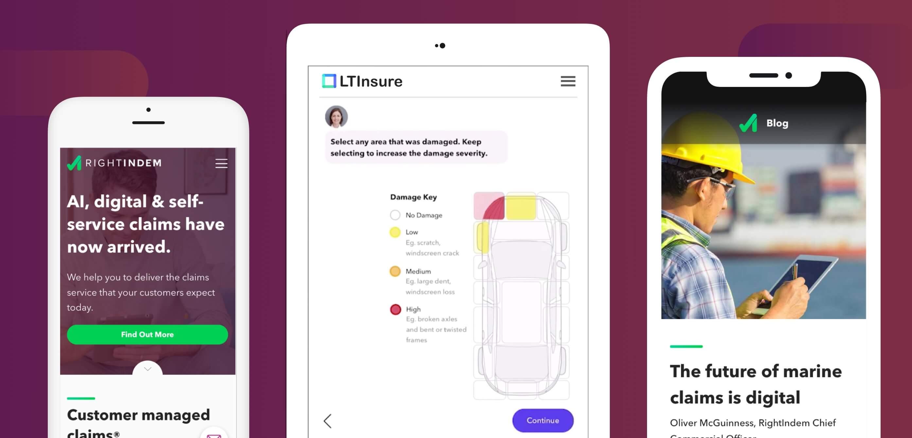Select the No Damage radio button

(395, 214)
